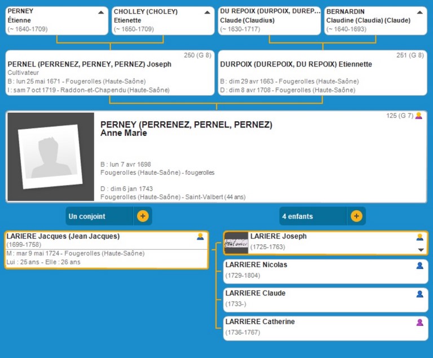The image size is (433, 358).
Task: Expand ancestors of CHOLLEY Etienette
Action: pos(206,12)
